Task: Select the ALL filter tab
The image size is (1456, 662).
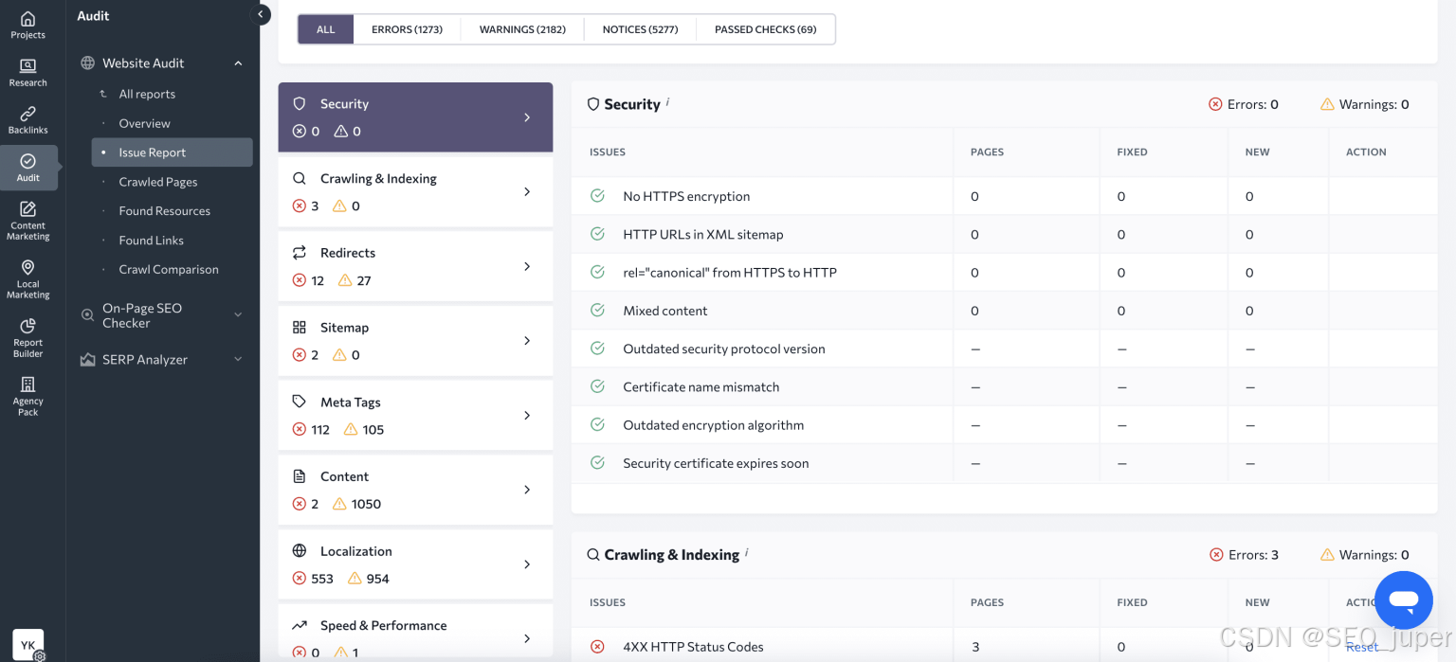Action: [326, 29]
